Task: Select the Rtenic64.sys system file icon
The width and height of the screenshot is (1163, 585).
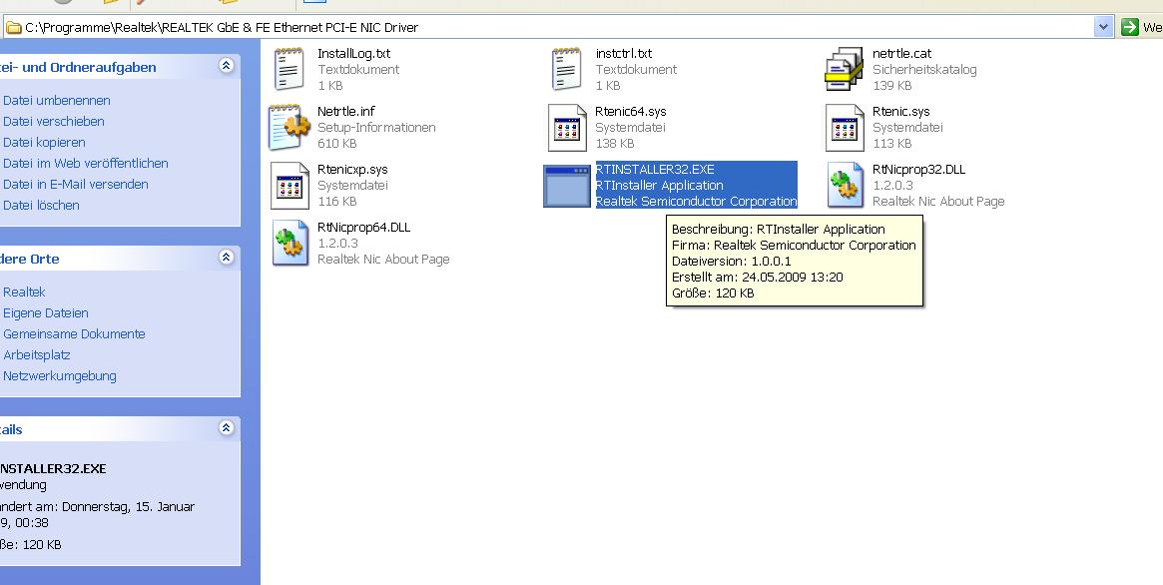Action: click(567, 128)
